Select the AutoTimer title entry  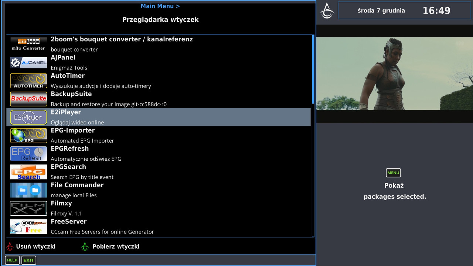[68, 76]
